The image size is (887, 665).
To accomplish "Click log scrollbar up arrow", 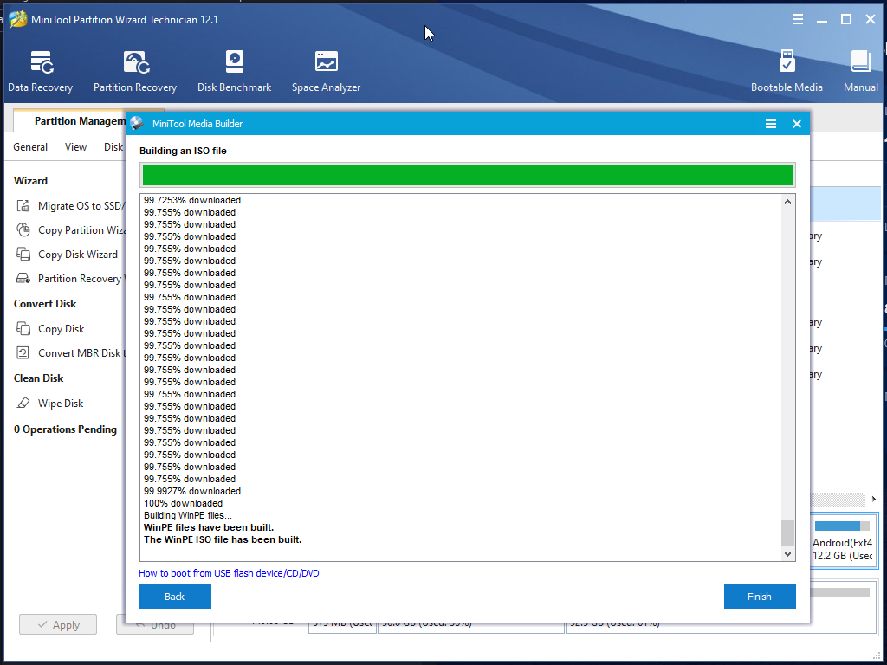I will coord(787,202).
